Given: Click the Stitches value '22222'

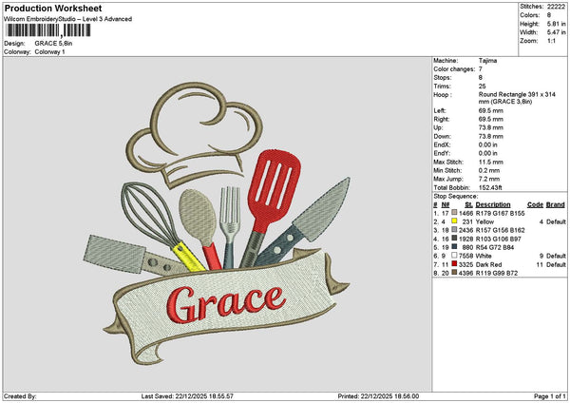Looking at the screenshot, I should point(557,7).
